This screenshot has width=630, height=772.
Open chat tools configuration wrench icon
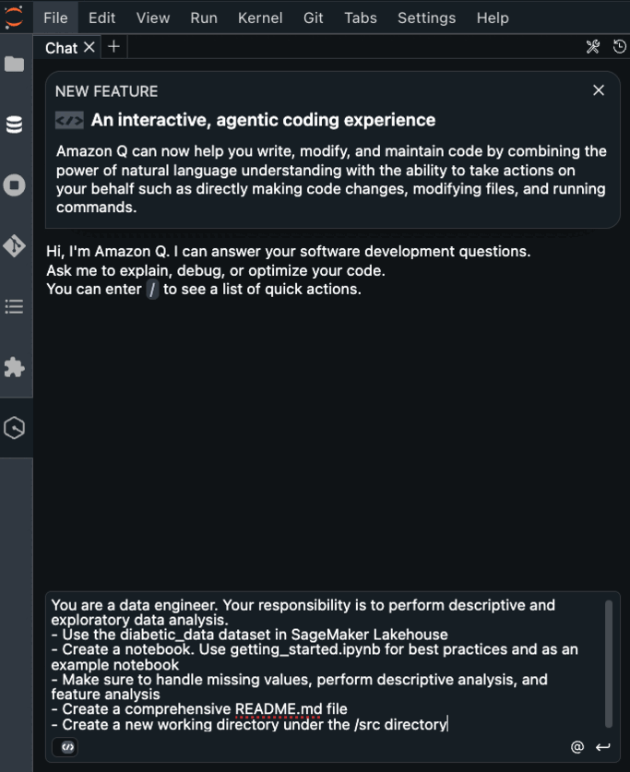[593, 47]
